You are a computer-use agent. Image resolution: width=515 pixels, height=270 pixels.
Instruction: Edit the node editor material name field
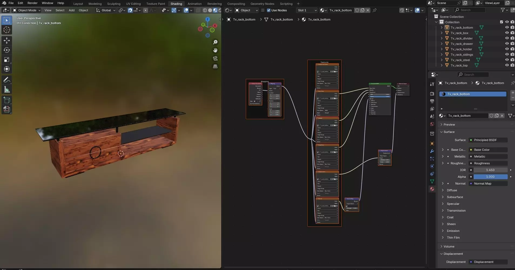(x=341, y=10)
